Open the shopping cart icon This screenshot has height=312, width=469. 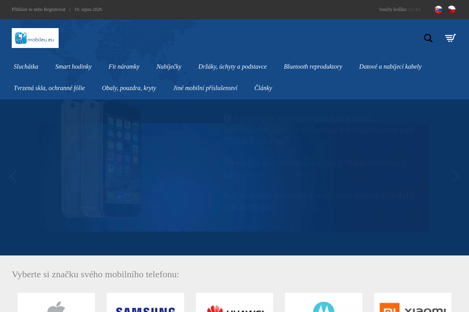[450, 38]
